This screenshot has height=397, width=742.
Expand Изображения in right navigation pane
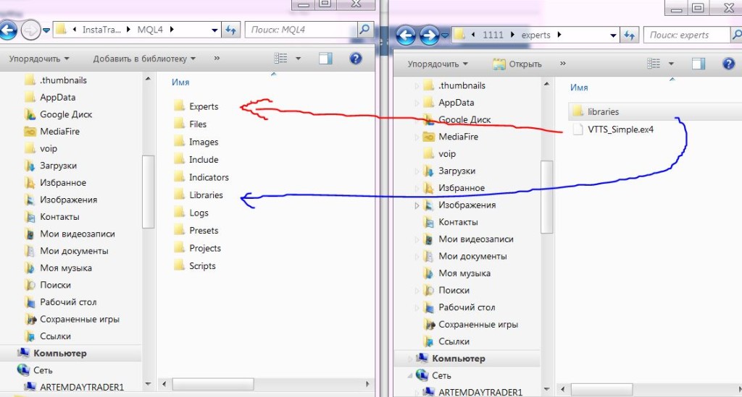[417, 205]
